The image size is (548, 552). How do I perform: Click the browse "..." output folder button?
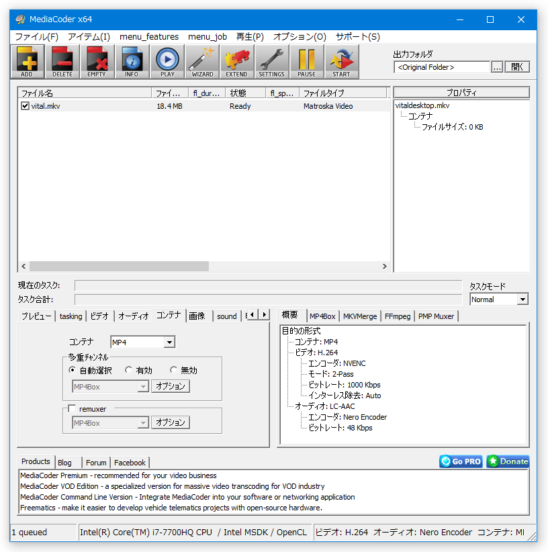coord(497,67)
